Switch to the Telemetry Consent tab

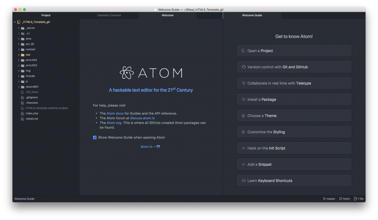(109, 15)
